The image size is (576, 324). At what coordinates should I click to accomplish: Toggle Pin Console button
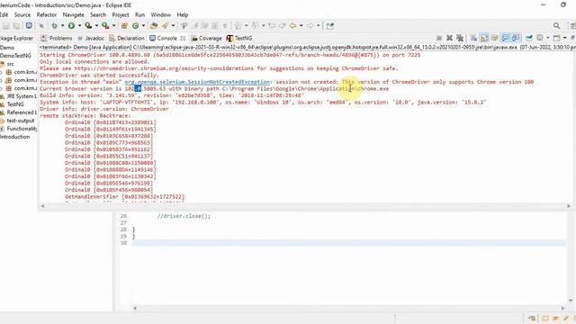pos(529,38)
